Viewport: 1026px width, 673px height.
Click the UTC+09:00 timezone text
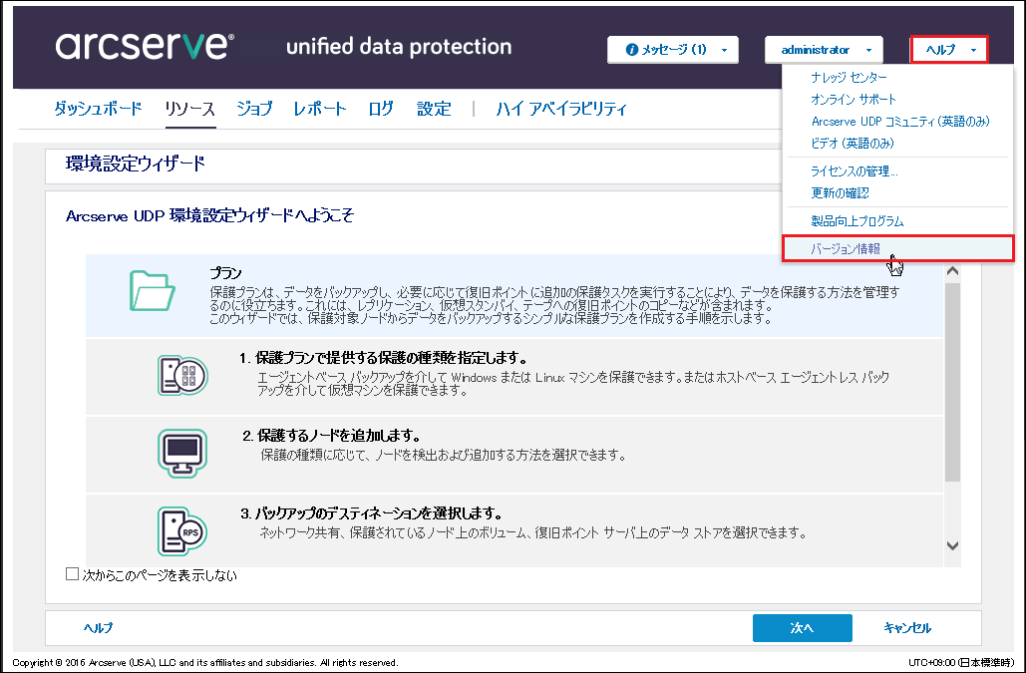961,663
